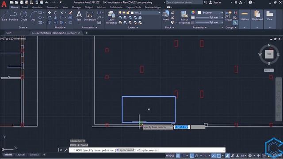Toggle object snap tracking in status bar
The image size is (283, 159).
pos(214,155)
